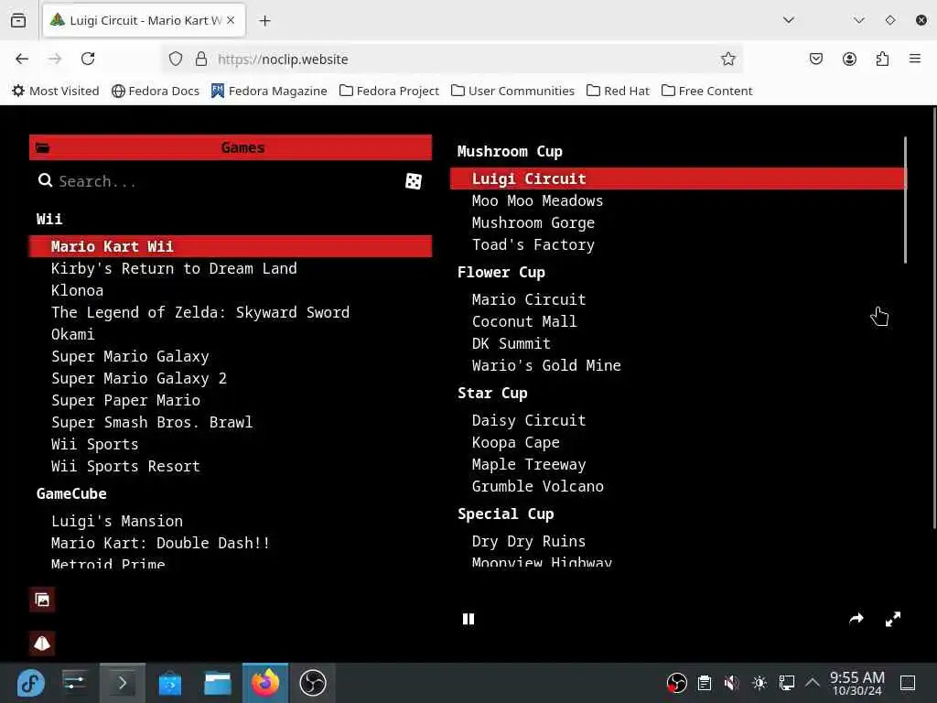Viewport: 937px width, 703px height.
Task: Select The Legend of Zelda: Skyward Sword
Action: tap(231, 313)
